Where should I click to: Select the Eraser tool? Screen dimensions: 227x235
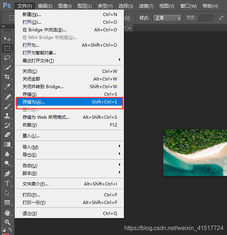tap(7, 135)
